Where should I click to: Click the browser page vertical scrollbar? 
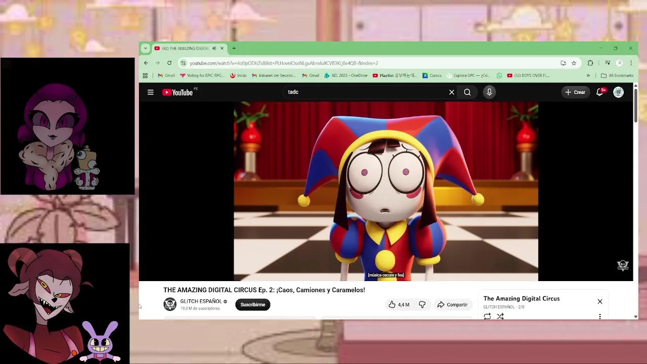click(635, 105)
